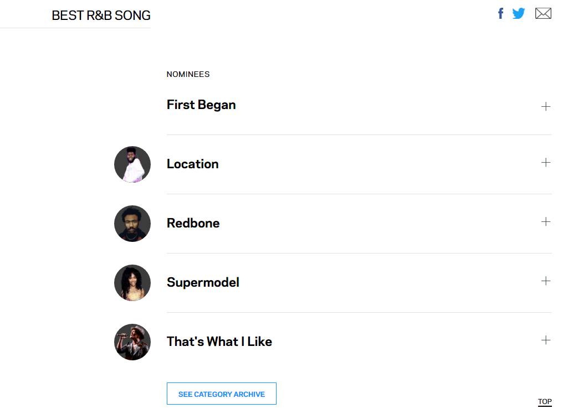Open the Redbone song title
This screenshot has width=573, height=419.
193,223
